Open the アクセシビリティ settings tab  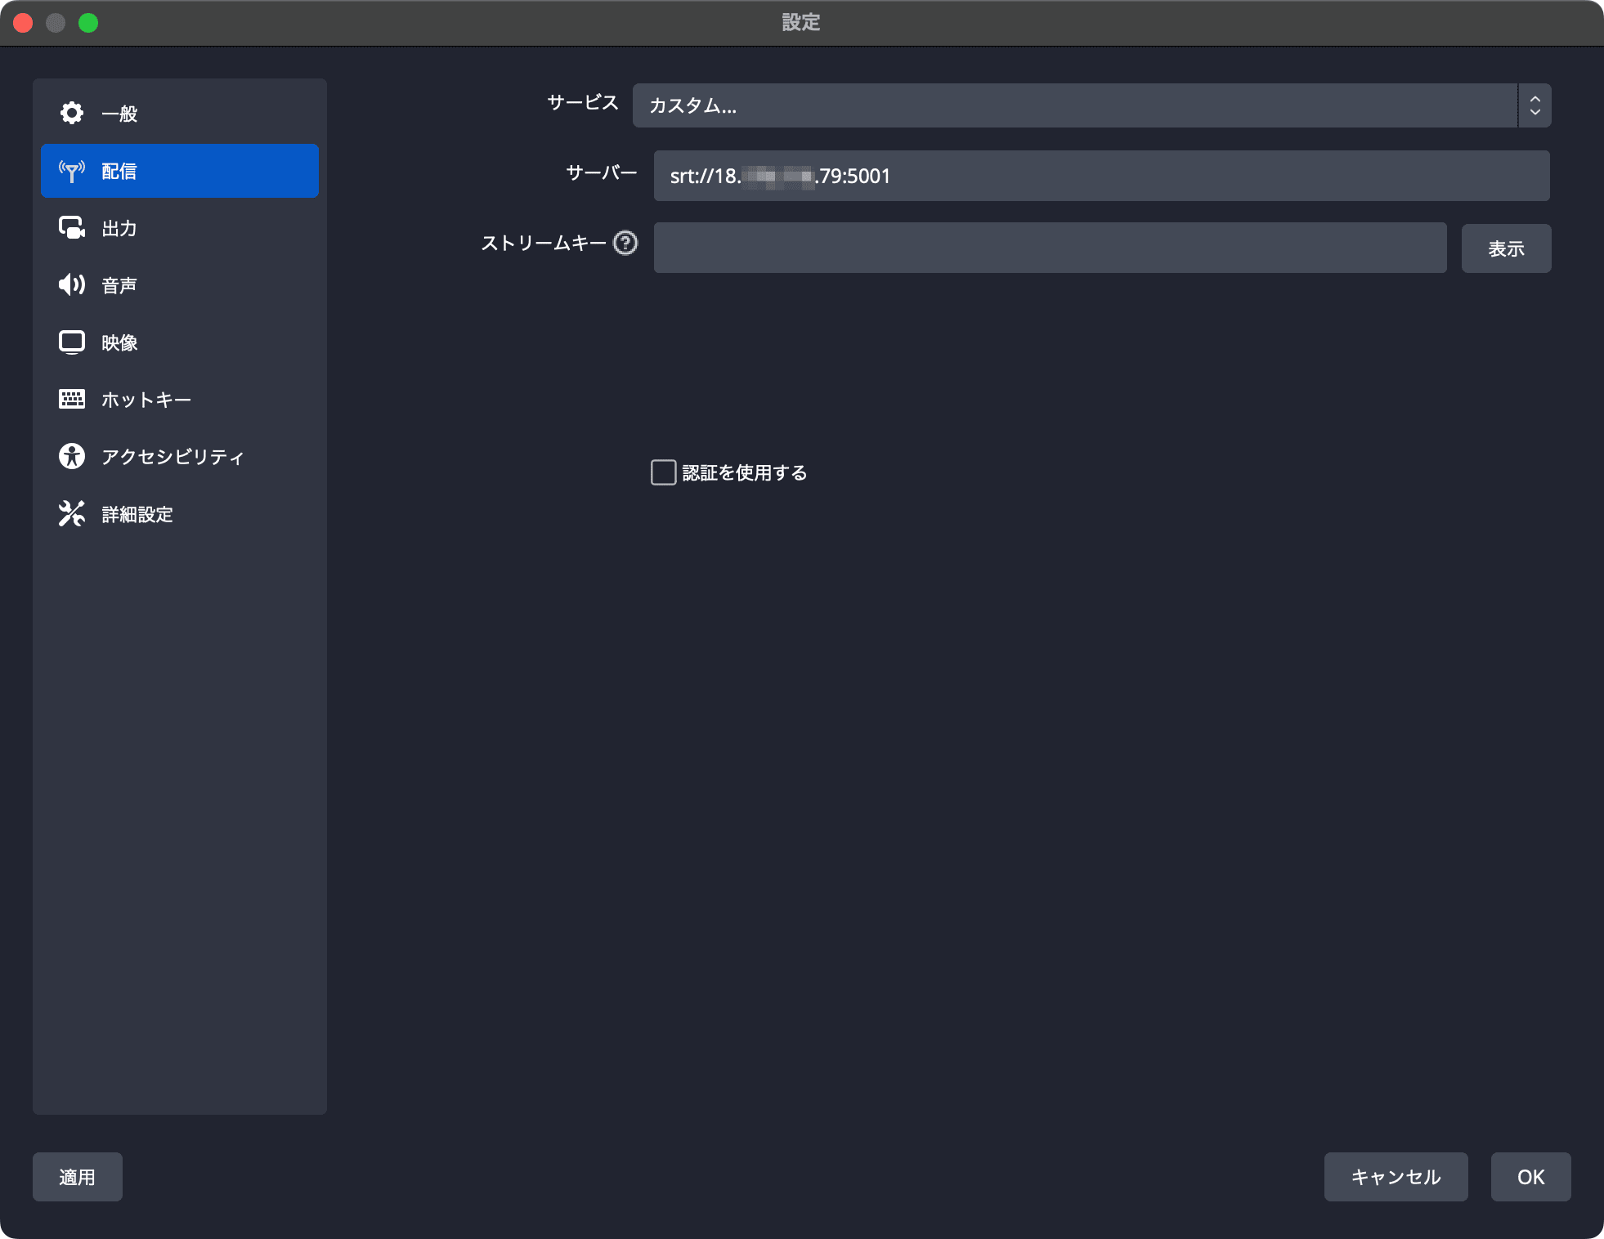pyautogui.click(x=180, y=457)
